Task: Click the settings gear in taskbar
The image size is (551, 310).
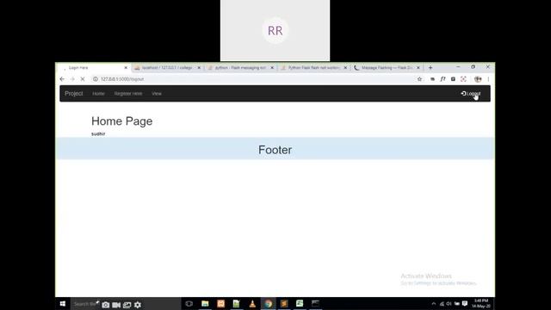Action: (x=138, y=305)
